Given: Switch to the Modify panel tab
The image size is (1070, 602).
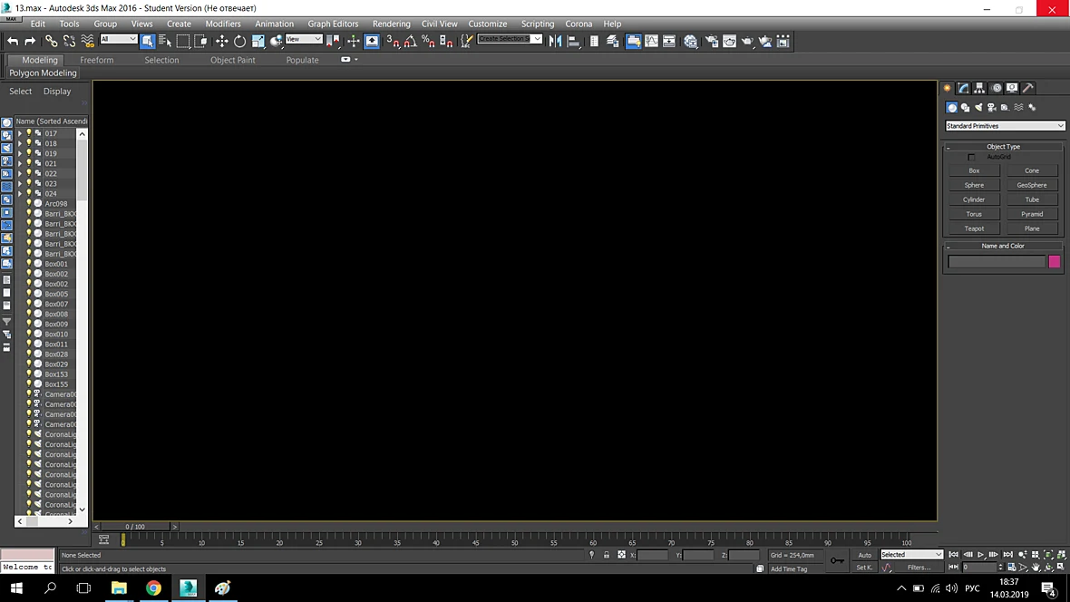Looking at the screenshot, I should tap(964, 88).
